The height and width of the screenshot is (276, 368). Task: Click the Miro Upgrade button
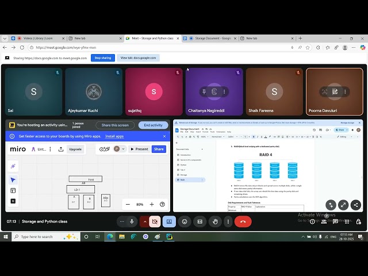click(75, 149)
